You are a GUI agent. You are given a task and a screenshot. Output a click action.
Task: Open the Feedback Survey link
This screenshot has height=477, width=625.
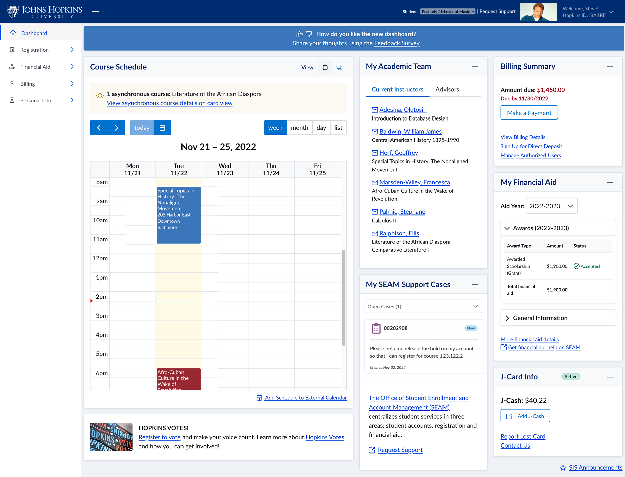pyautogui.click(x=397, y=43)
